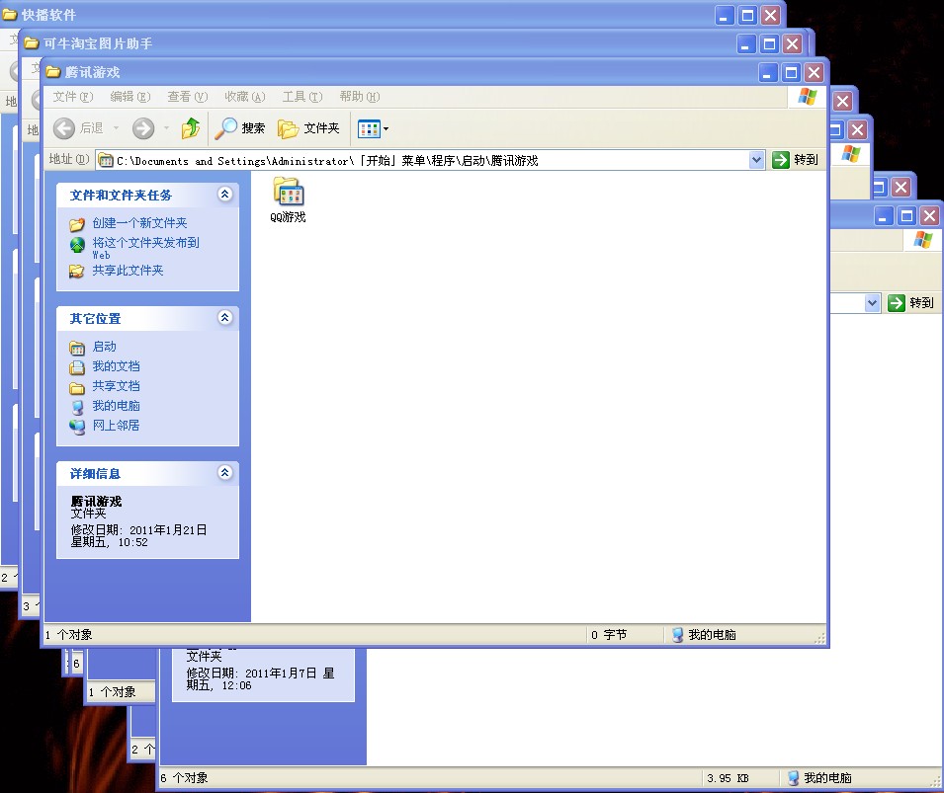Click 创建一个新文件夹 link
The height and width of the screenshot is (793, 944).
(139, 223)
